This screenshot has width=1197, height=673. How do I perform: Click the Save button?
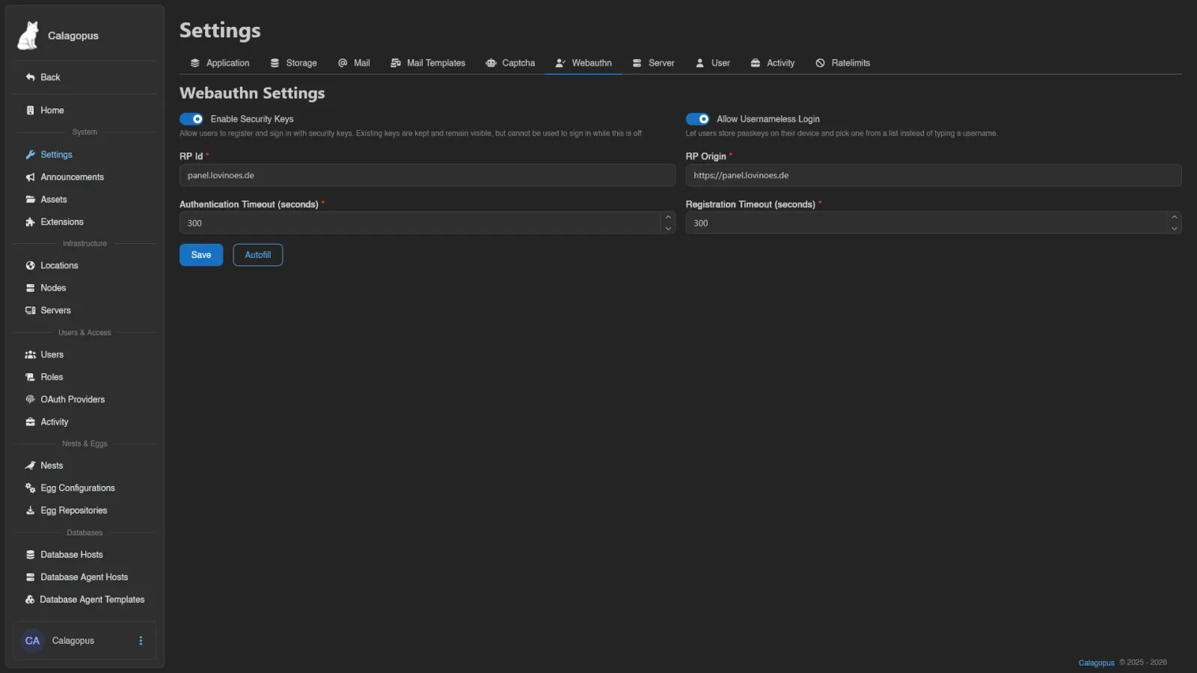pyautogui.click(x=201, y=255)
